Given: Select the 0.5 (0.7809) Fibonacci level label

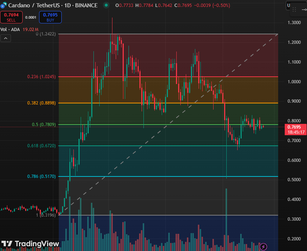Looking at the screenshot, I should coord(44,125).
